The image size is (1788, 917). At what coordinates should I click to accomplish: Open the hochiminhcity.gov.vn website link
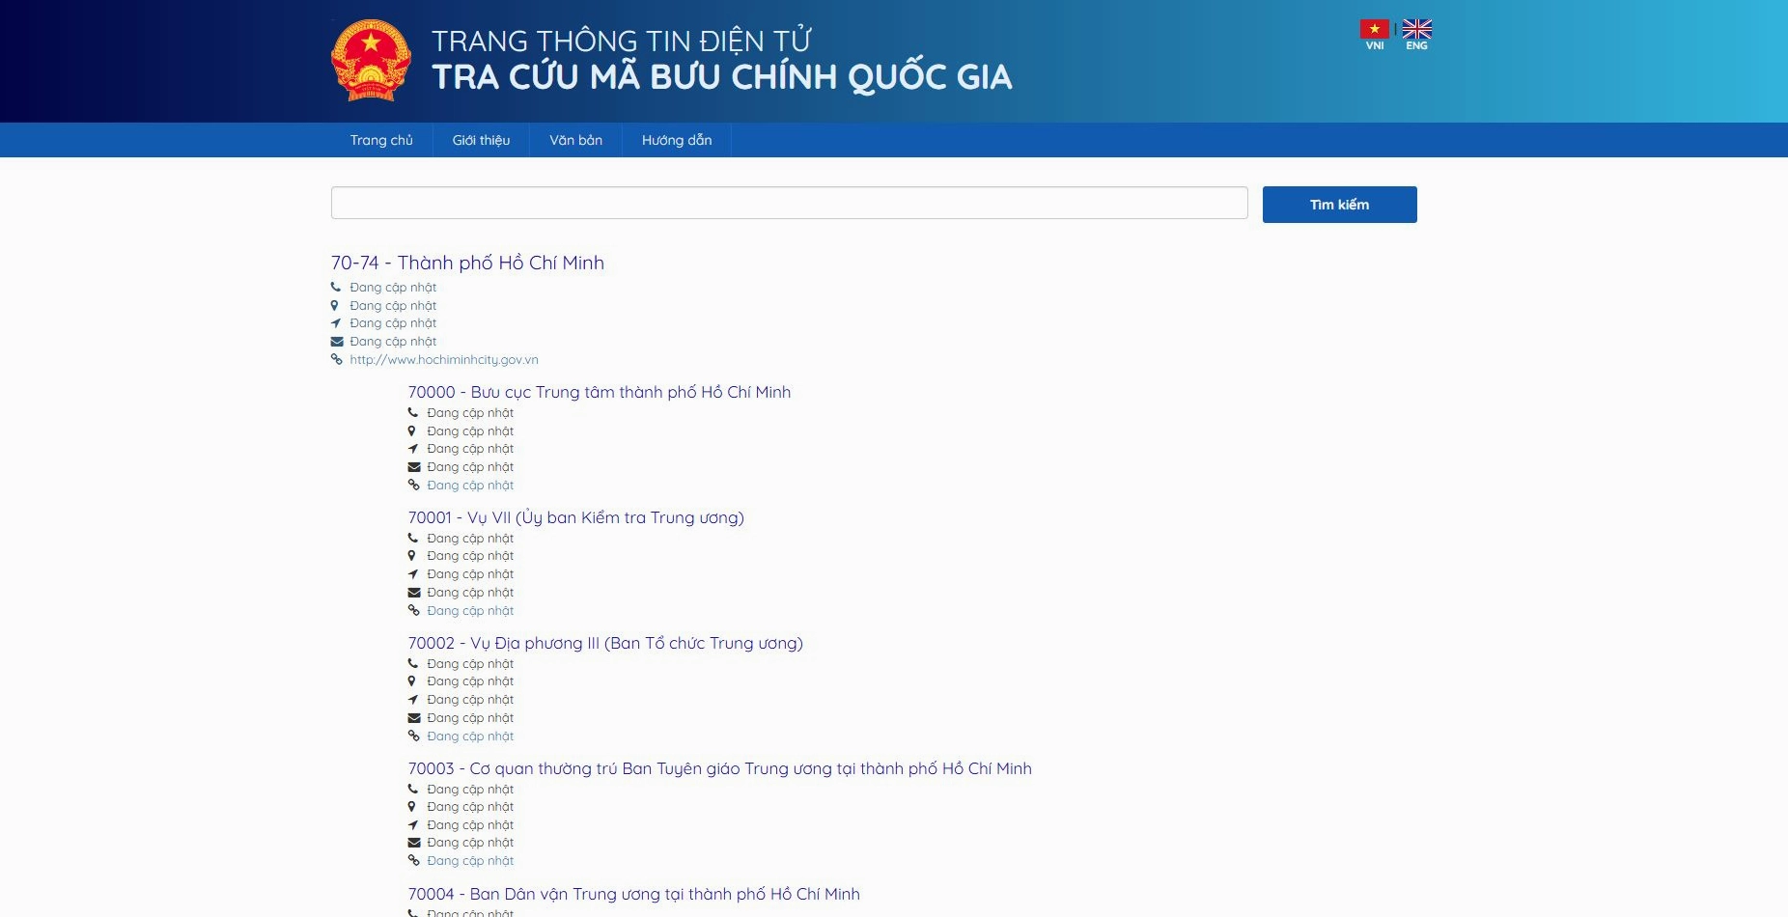click(x=444, y=359)
